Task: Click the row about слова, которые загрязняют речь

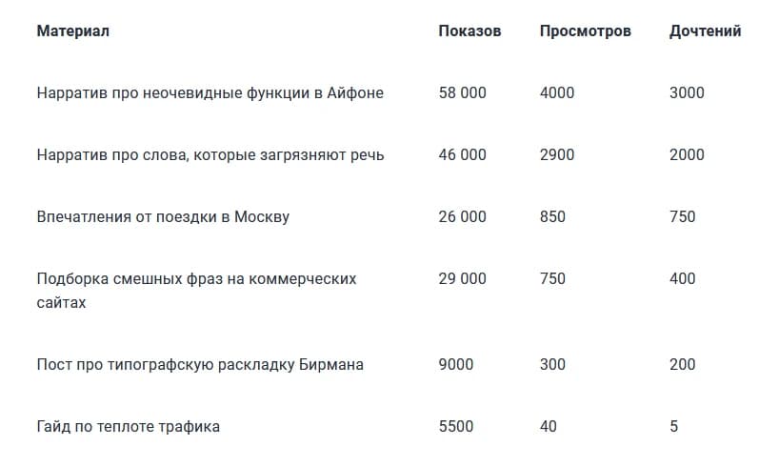Action: [210, 155]
